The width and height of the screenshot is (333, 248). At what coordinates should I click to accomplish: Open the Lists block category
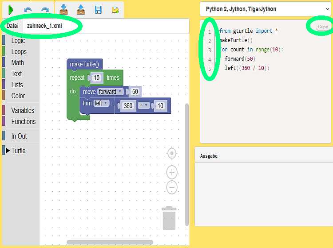(17, 85)
